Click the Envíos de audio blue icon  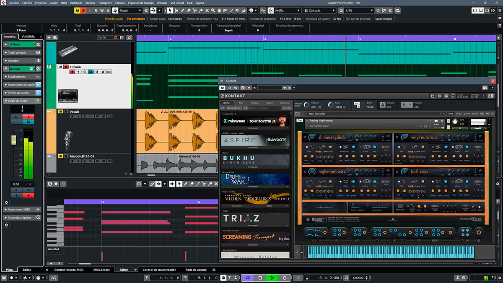coord(38,93)
